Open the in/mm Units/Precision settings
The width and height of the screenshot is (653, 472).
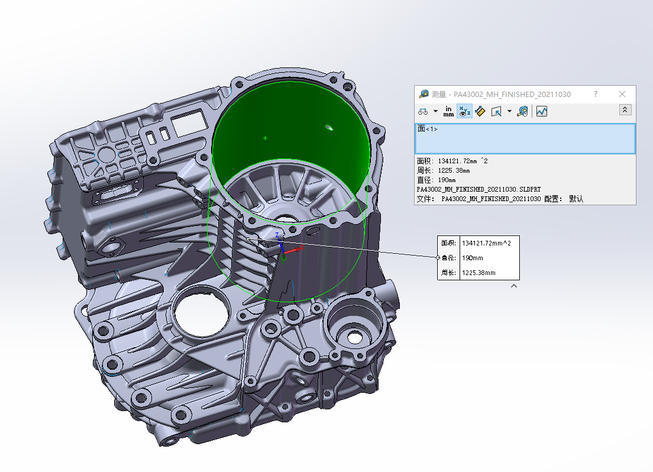coord(449,111)
